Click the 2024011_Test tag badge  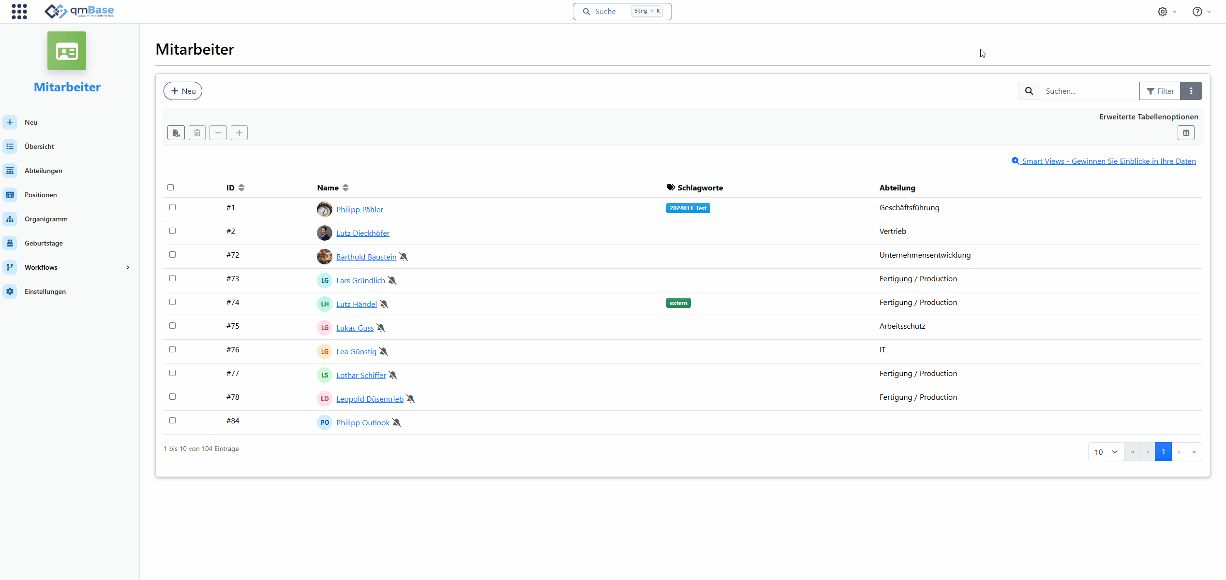688,208
